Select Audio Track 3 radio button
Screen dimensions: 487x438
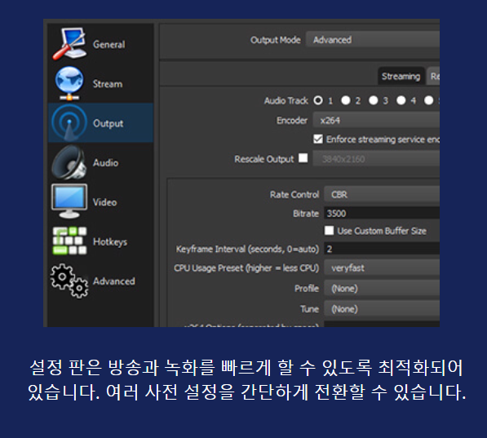pos(374,100)
